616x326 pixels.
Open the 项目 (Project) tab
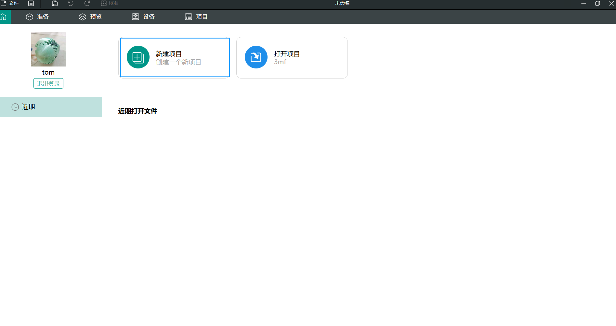pyautogui.click(x=196, y=17)
